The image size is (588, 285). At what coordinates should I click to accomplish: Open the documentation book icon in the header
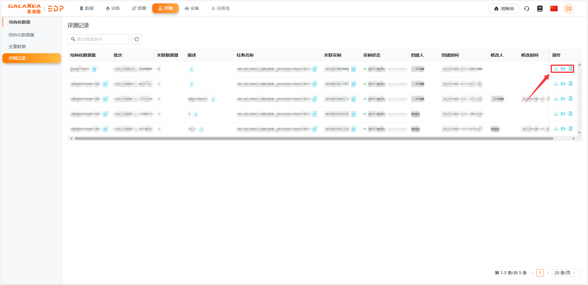point(540,8)
